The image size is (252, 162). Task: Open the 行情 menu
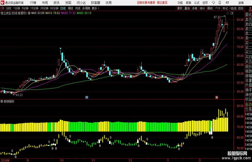pyautogui.click(x=33, y=3)
